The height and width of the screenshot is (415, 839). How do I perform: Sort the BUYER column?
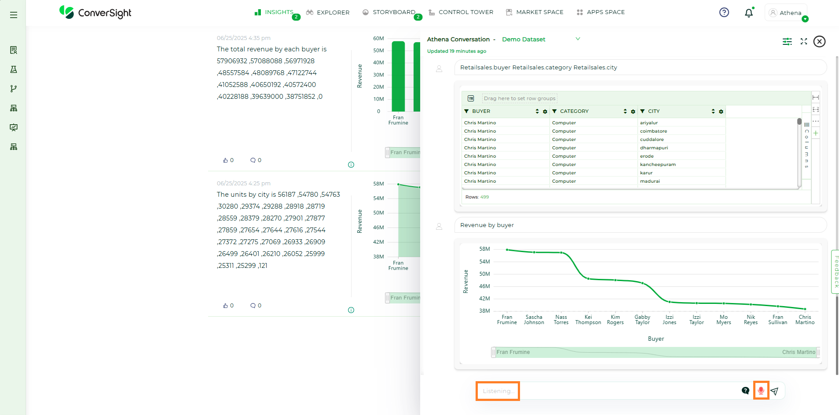[537, 112]
